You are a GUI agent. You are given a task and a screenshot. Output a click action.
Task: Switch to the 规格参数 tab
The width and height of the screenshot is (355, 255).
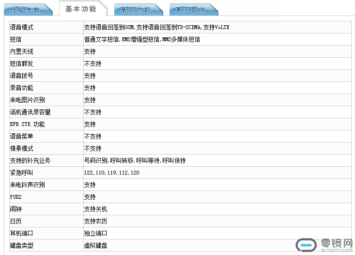click(x=26, y=10)
